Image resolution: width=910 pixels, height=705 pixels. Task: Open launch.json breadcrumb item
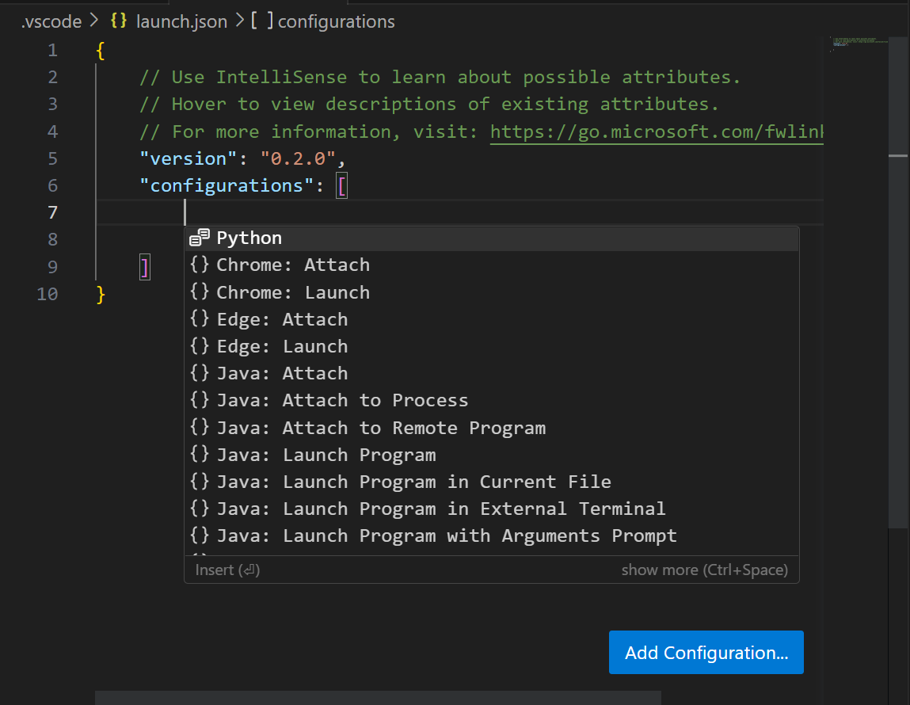[x=181, y=21]
